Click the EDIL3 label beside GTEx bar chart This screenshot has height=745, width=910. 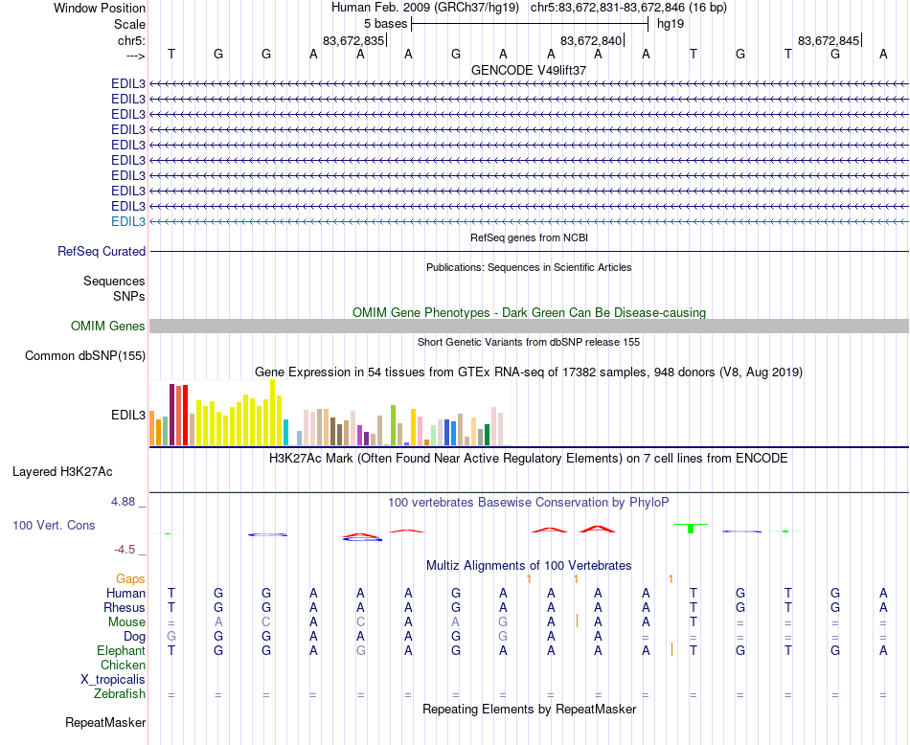click(128, 416)
